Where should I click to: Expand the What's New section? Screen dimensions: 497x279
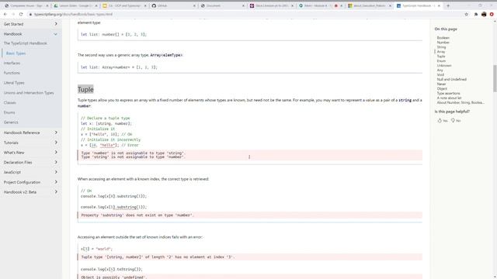[x=31, y=153]
